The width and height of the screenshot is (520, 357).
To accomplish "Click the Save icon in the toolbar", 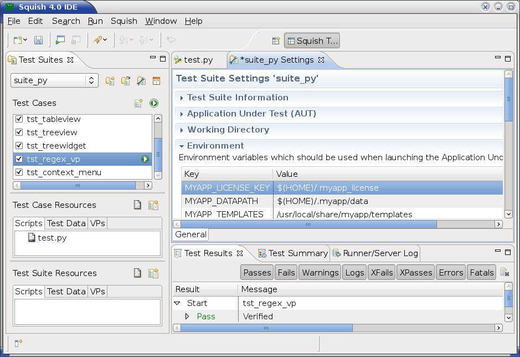I will tap(38, 40).
